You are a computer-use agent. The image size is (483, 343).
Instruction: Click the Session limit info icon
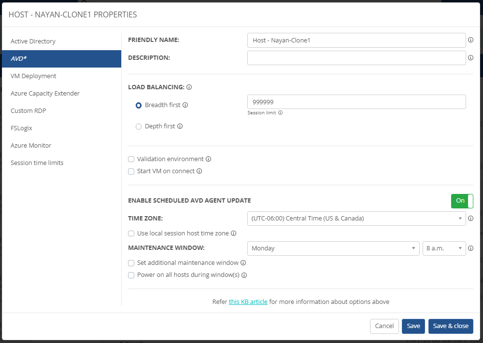coord(280,113)
